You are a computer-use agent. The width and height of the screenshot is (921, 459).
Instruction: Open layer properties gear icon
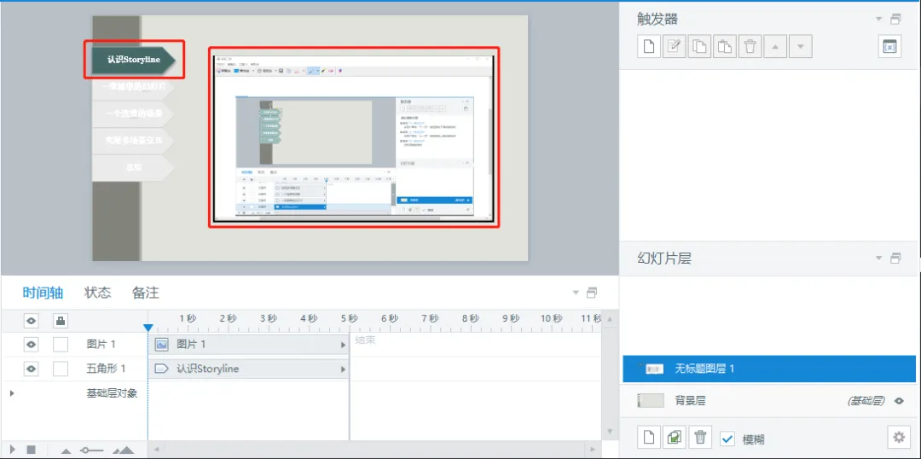(x=898, y=438)
